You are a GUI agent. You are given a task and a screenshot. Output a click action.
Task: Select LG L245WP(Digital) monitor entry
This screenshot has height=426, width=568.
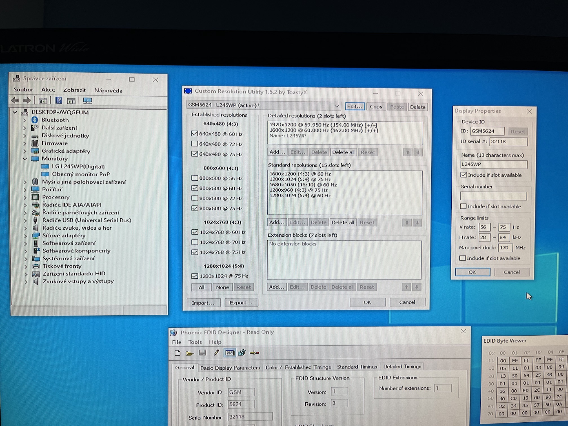pos(78,167)
